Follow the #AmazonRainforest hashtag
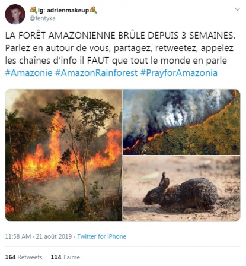 (x=97, y=73)
